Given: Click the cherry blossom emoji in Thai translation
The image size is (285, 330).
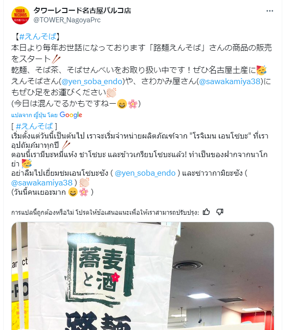Looking at the screenshot, I should click(84, 192).
